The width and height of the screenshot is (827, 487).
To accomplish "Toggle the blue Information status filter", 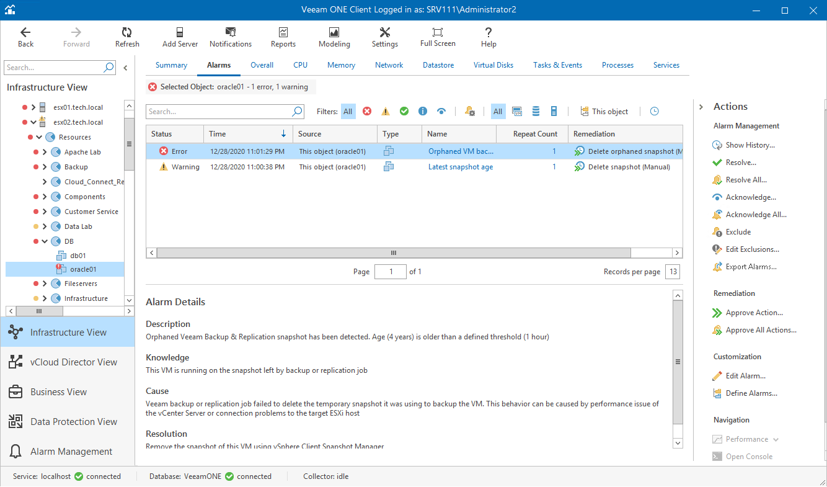I will [423, 112].
